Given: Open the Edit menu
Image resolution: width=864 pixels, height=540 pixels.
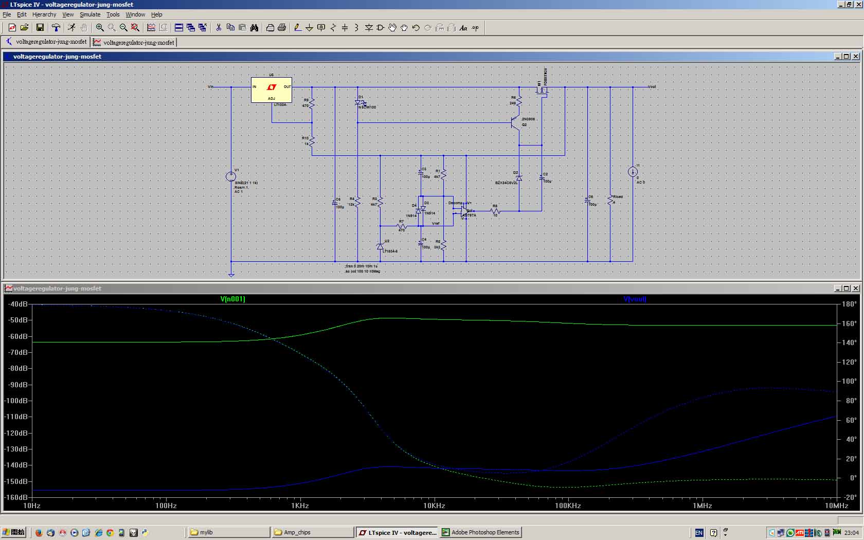Looking at the screenshot, I should pyautogui.click(x=22, y=14).
